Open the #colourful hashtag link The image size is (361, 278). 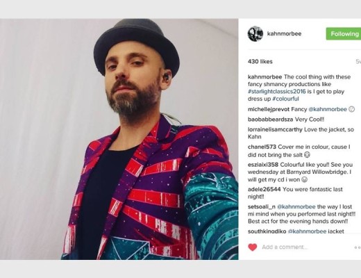click(x=285, y=99)
